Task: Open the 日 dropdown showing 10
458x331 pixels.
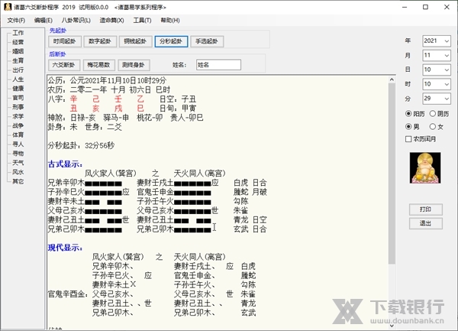Action: 437,70
